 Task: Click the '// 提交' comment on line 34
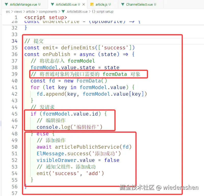click(x=34, y=41)
